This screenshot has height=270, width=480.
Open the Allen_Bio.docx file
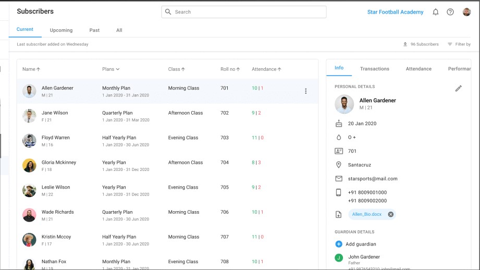pos(366,214)
